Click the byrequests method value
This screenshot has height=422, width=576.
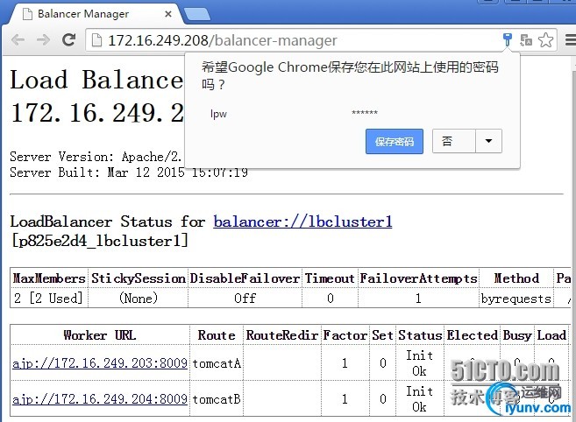click(x=516, y=299)
